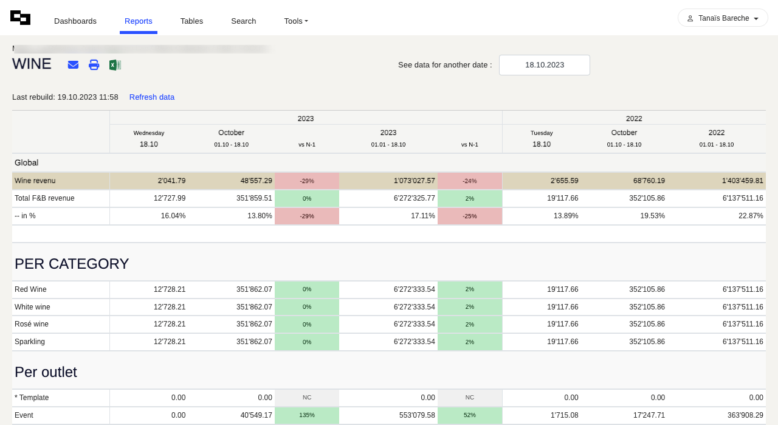This screenshot has width=778, height=425.
Task: Click the date field showing 18.10.2023
Action: (x=544, y=65)
